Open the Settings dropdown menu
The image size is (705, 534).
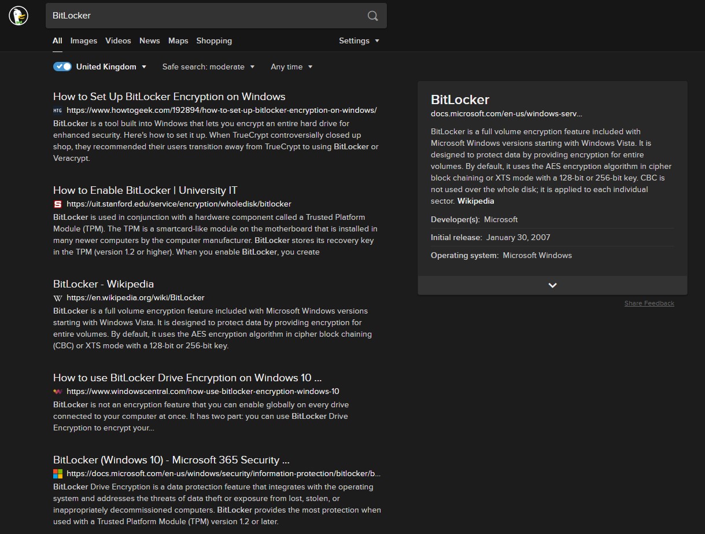(x=359, y=40)
